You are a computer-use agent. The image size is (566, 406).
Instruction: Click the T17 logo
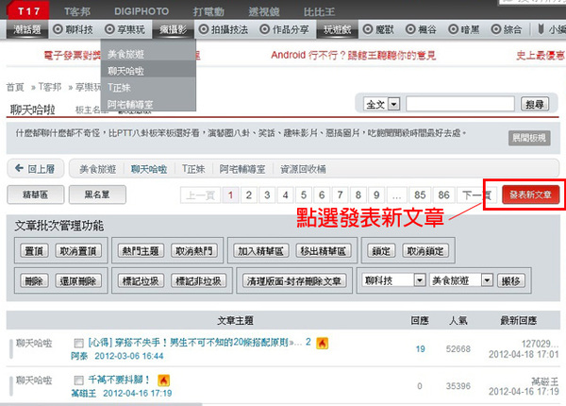[28, 10]
